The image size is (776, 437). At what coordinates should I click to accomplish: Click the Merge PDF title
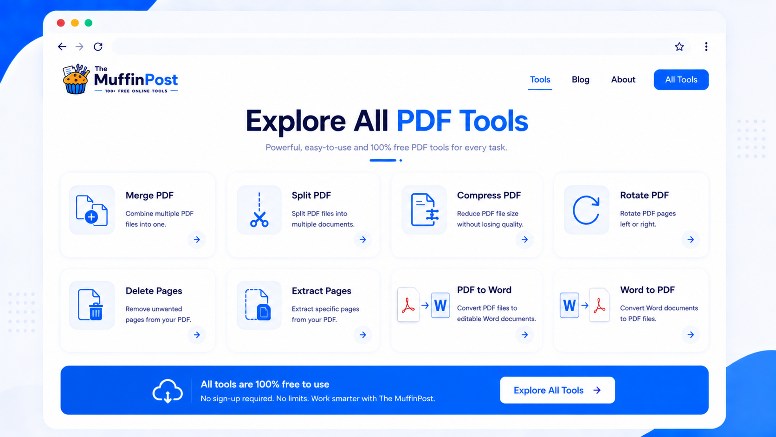149,196
